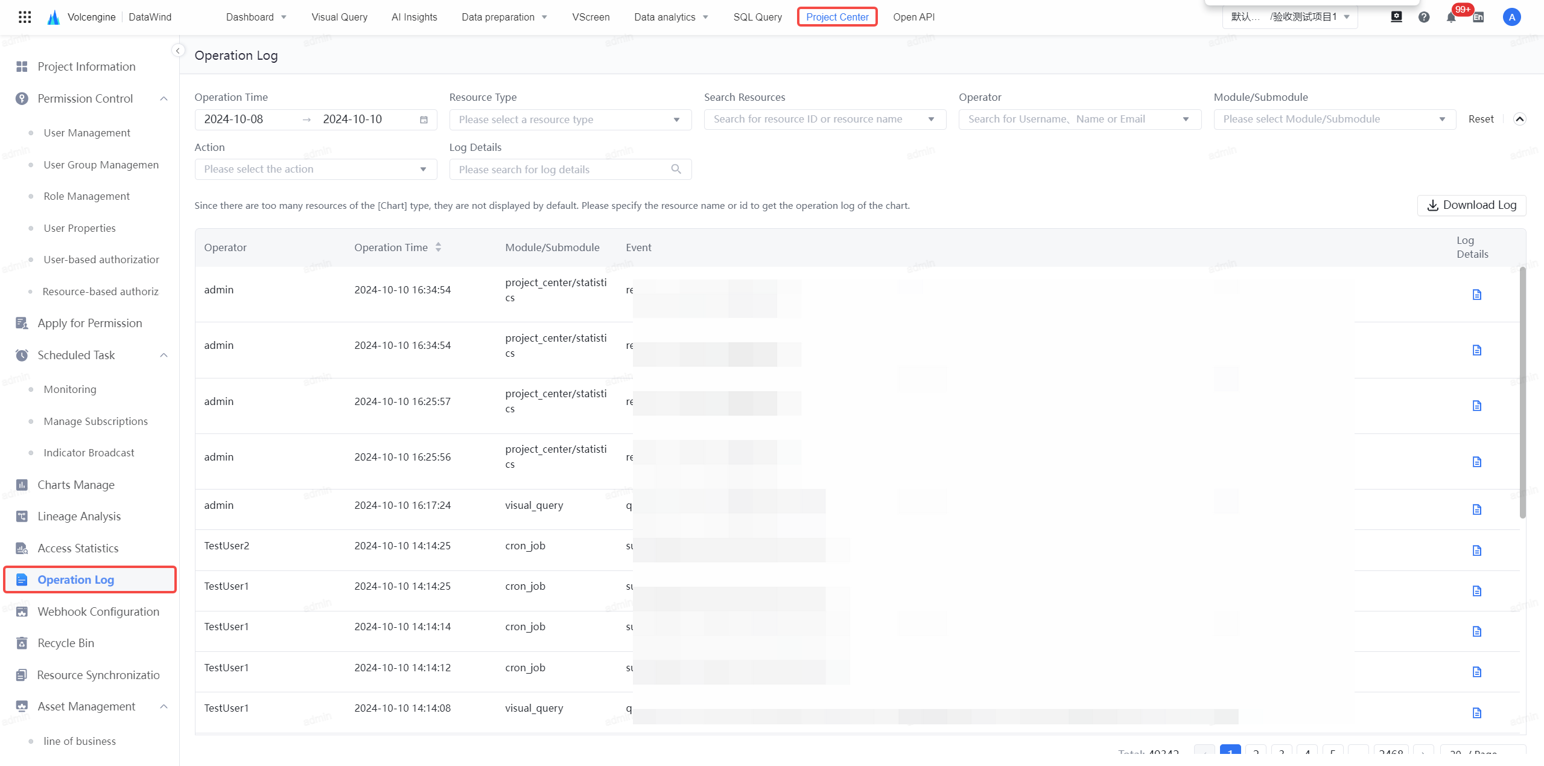Open User Management in sidebar
The image size is (1544, 766).
coord(87,133)
